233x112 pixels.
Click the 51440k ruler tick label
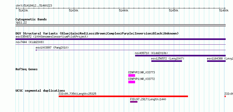pyautogui.click(x=124, y=10)
